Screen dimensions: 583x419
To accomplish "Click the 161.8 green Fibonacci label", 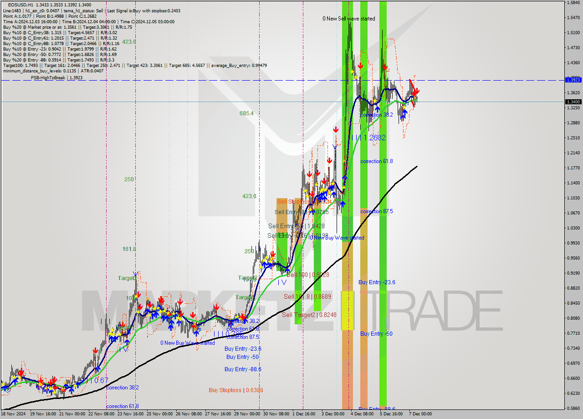I will pos(129,249).
